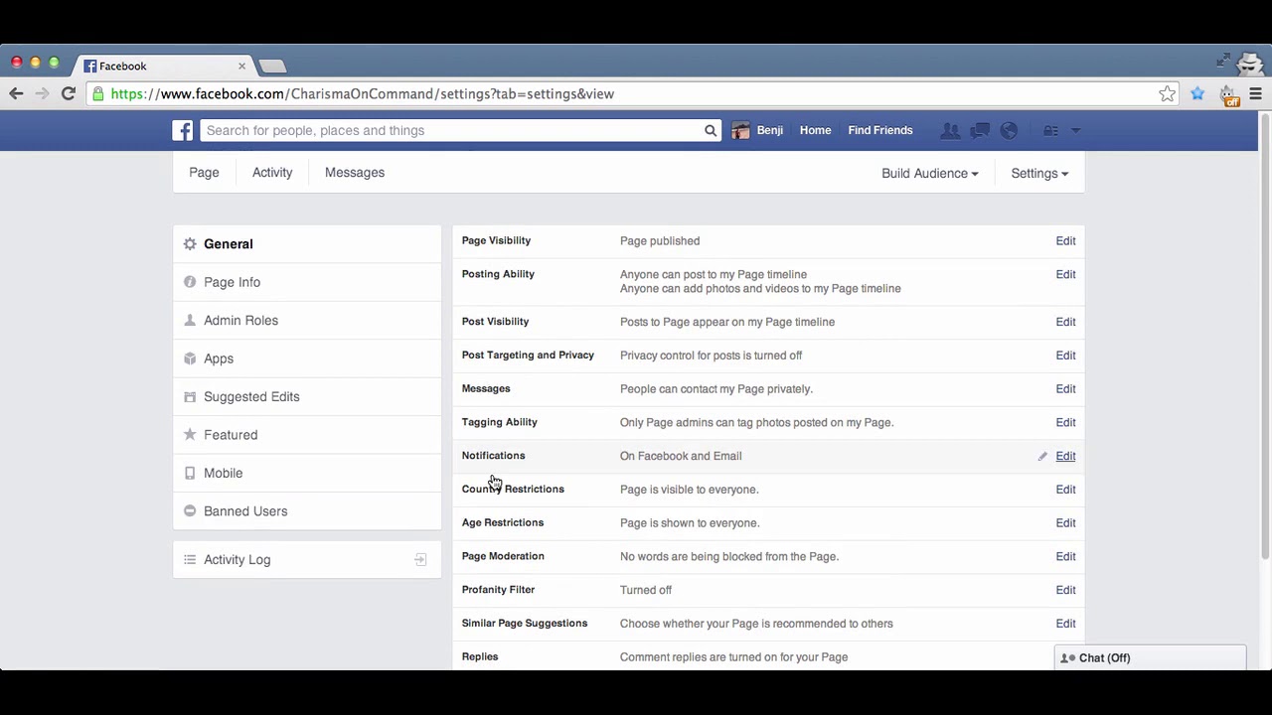Open Apps settings section
The image size is (1272, 715).
(307, 358)
